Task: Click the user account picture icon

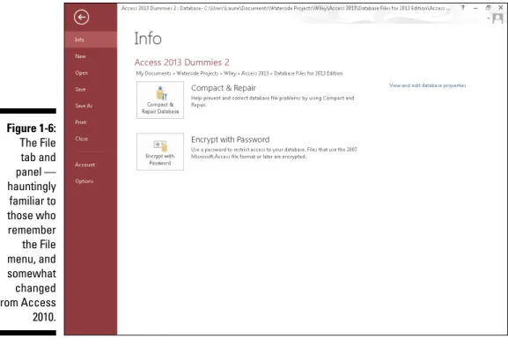Action: click(x=497, y=18)
